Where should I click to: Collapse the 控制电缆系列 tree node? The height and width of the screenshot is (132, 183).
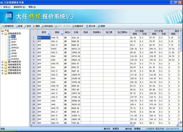click(2, 34)
